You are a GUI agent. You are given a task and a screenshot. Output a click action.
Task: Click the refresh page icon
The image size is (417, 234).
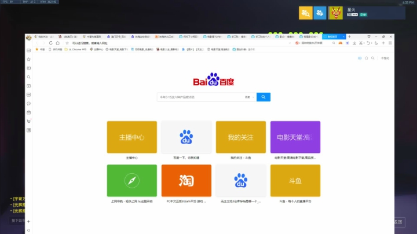coord(51,43)
